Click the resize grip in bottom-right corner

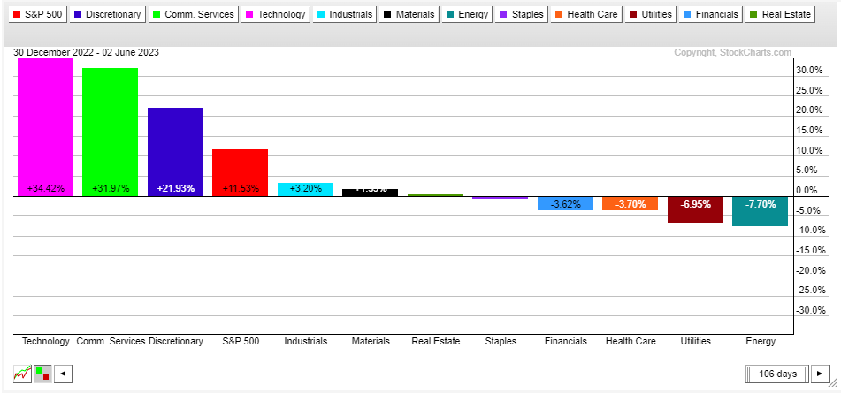[x=836, y=388]
